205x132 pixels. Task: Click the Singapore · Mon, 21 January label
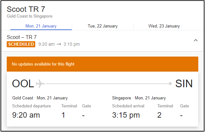[x=139, y=98]
